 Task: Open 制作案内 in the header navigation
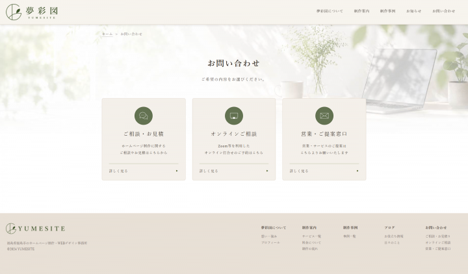[362, 11]
